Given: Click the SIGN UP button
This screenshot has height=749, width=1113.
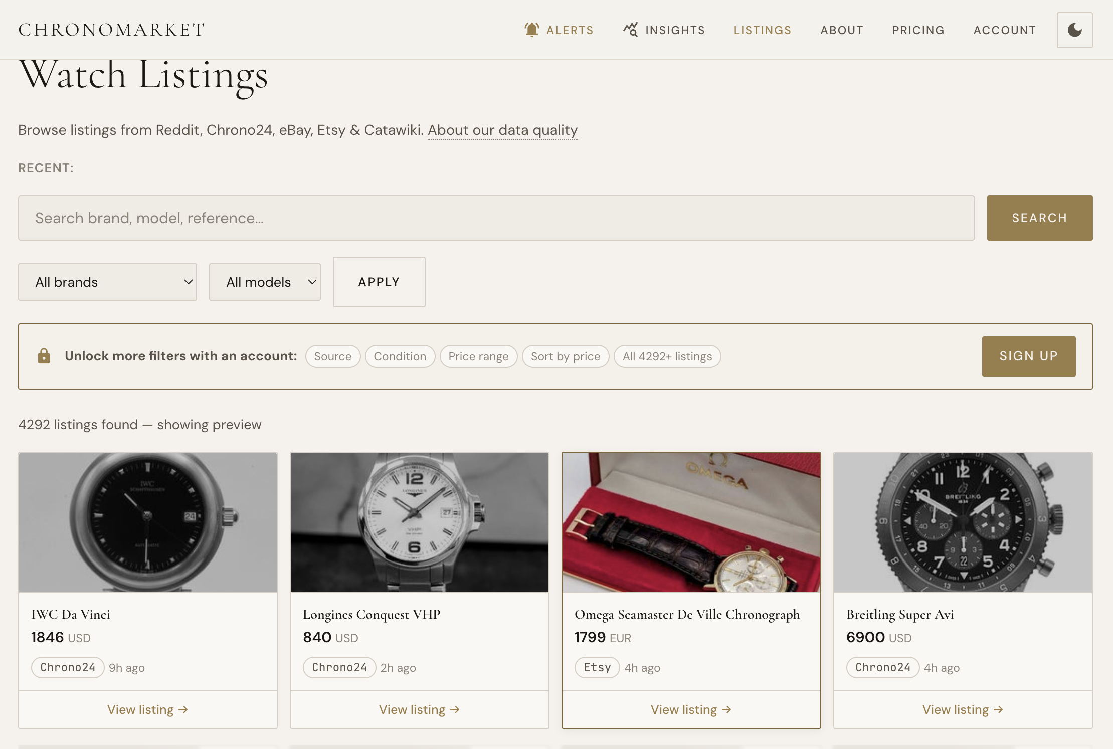Looking at the screenshot, I should tap(1028, 356).
